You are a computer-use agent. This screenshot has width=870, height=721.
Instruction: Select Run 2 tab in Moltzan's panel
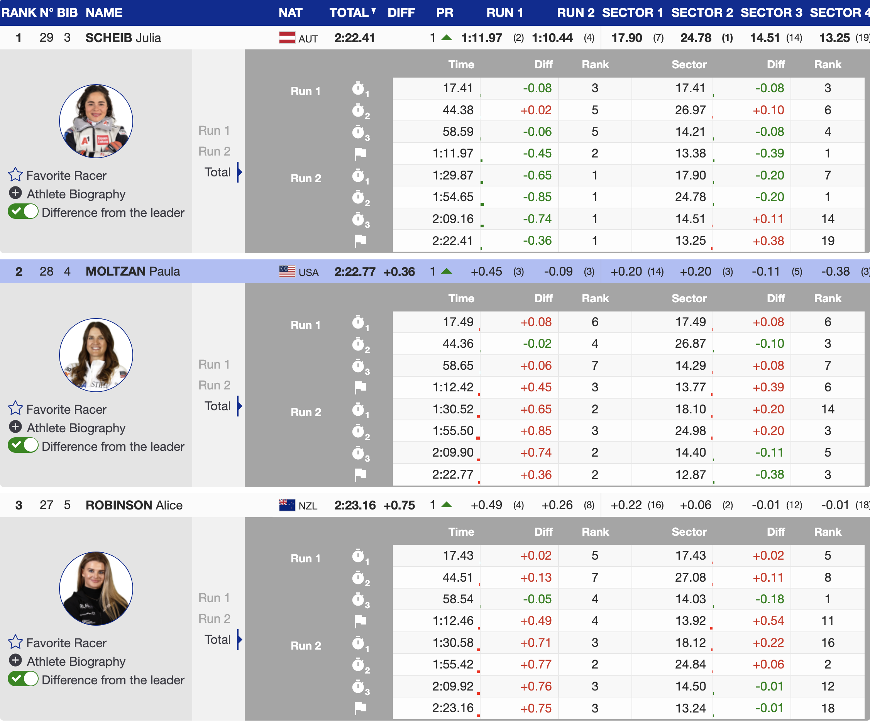214,385
